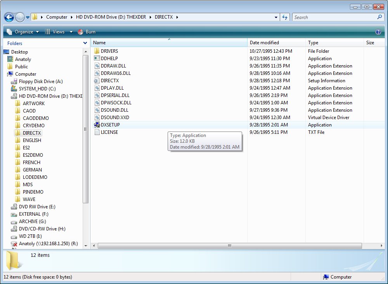Sort by the Type column header
The width and height of the screenshot is (388, 284).
334,43
